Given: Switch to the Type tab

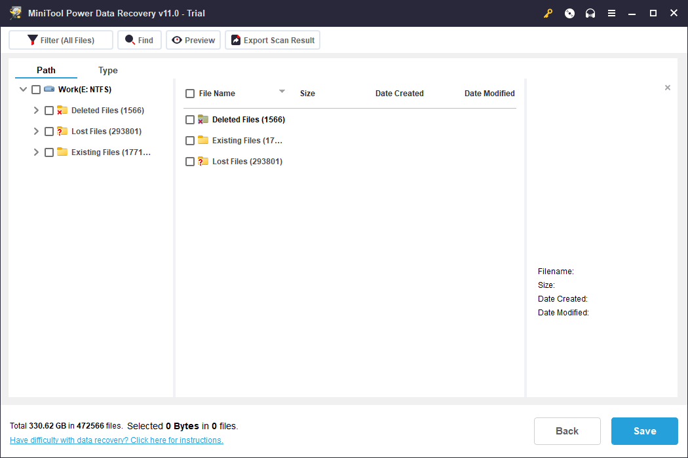Looking at the screenshot, I should pos(108,70).
